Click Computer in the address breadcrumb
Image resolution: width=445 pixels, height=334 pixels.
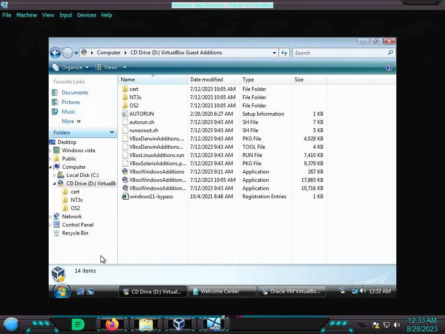pos(109,53)
